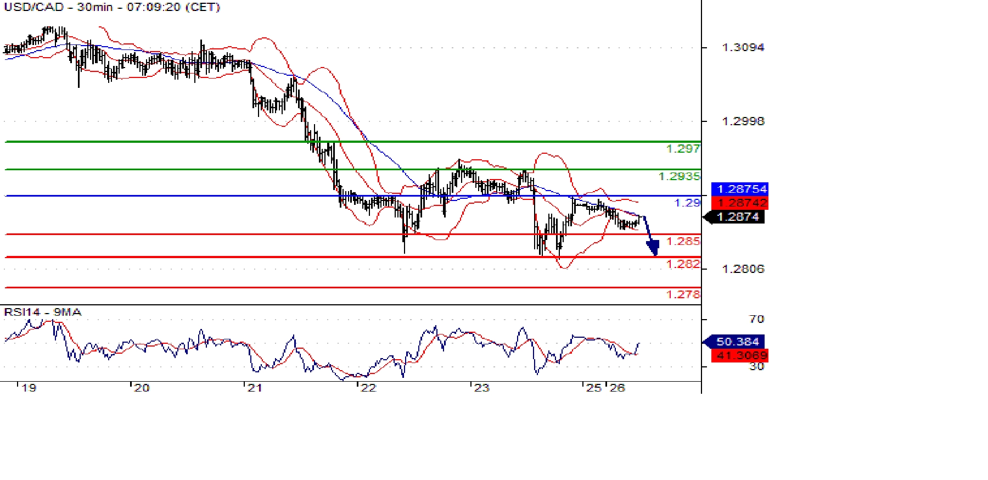988x480 pixels.
Task: Click the red 41.3069 RSI value tag
Action: (739, 355)
